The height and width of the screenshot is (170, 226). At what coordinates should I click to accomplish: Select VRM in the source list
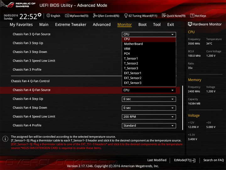coord(149,49)
